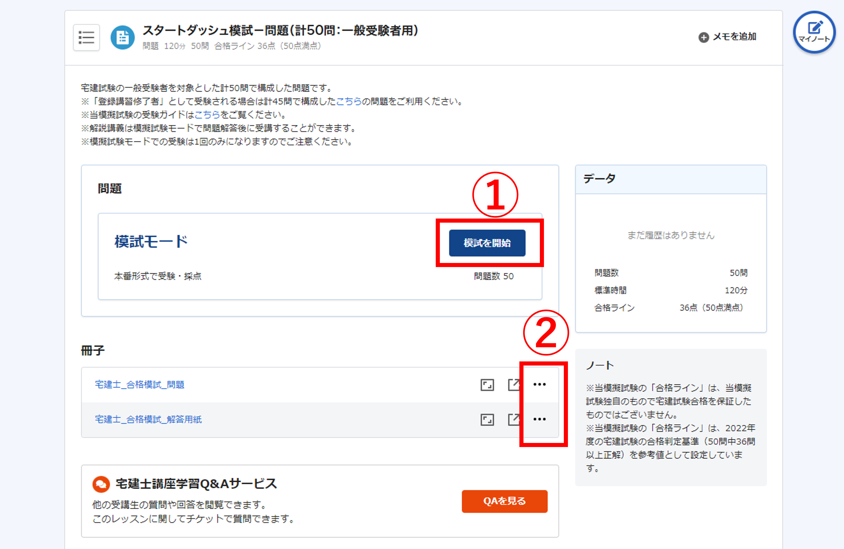This screenshot has width=844, height=549.
Task: Start the exam with 模試を開始 button
Action: (x=487, y=243)
